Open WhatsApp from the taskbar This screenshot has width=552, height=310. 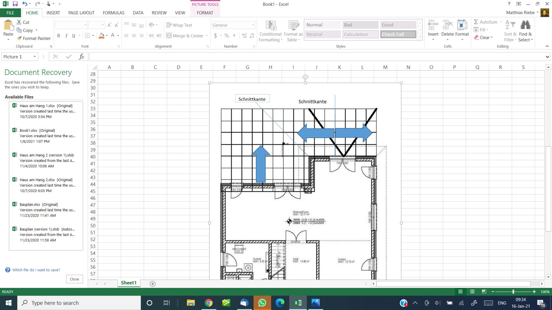tap(262, 303)
